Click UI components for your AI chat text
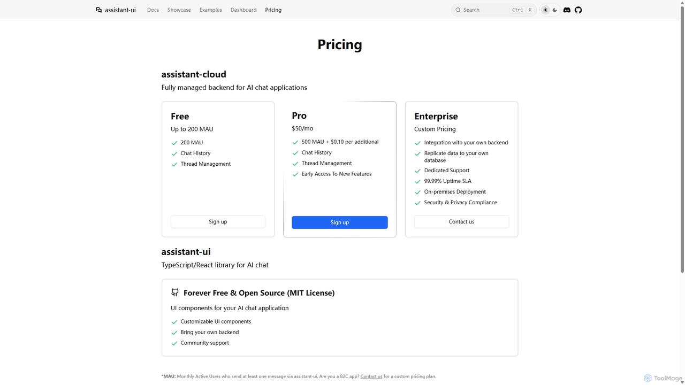This screenshot has width=685, height=385. click(x=230, y=308)
